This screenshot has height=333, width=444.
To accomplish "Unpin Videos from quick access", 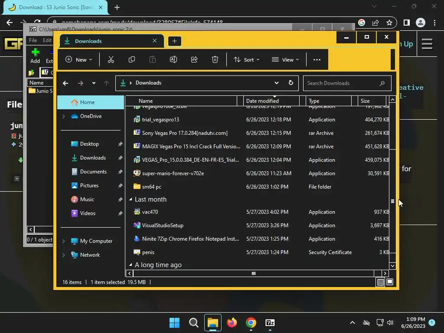I will click(x=121, y=213).
